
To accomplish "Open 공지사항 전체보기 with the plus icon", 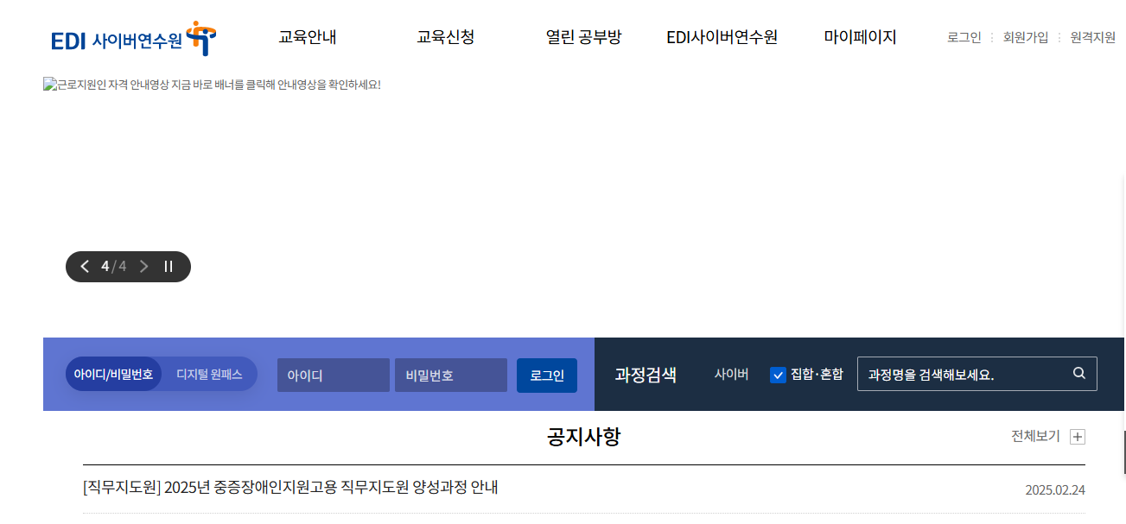I will coord(1078,437).
